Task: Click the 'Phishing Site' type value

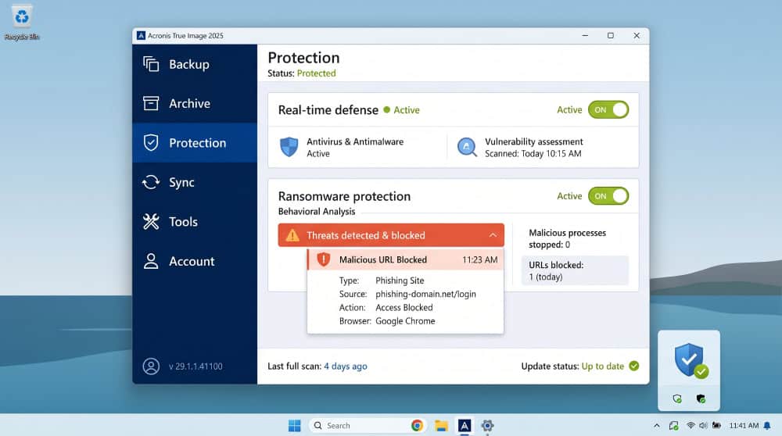Action: [400, 281]
